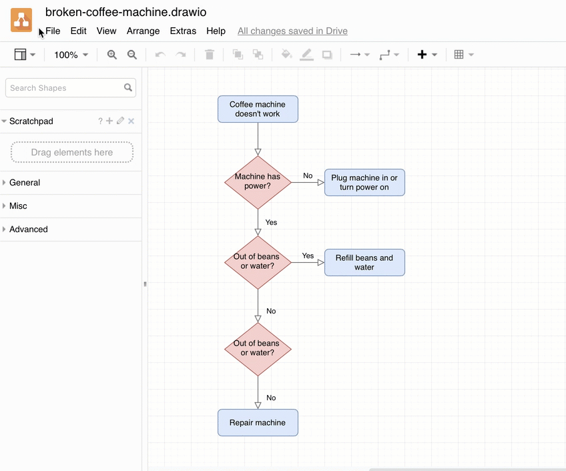Expand the Misc shapes section
566x471 pixels.
(x=18, y=205)
